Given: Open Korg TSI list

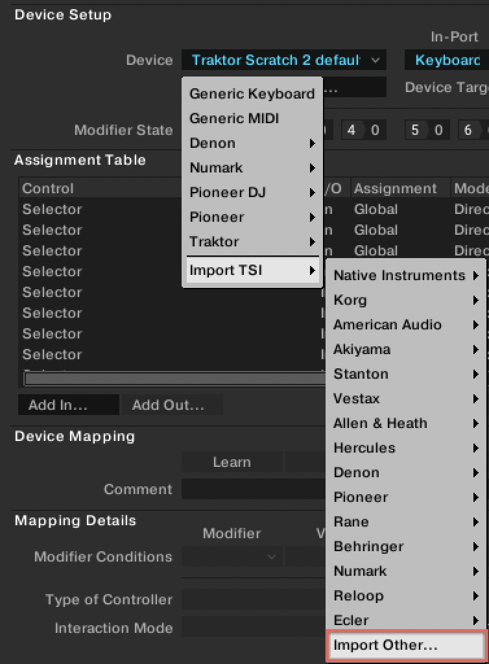Looking at the screenshot, I should click(x=406, y=300).
